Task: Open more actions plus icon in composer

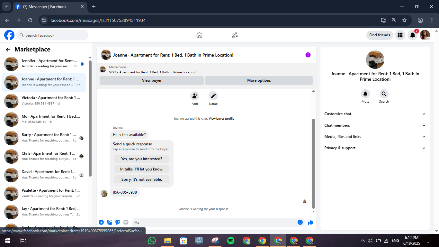Action: click(x=101, y=222)
